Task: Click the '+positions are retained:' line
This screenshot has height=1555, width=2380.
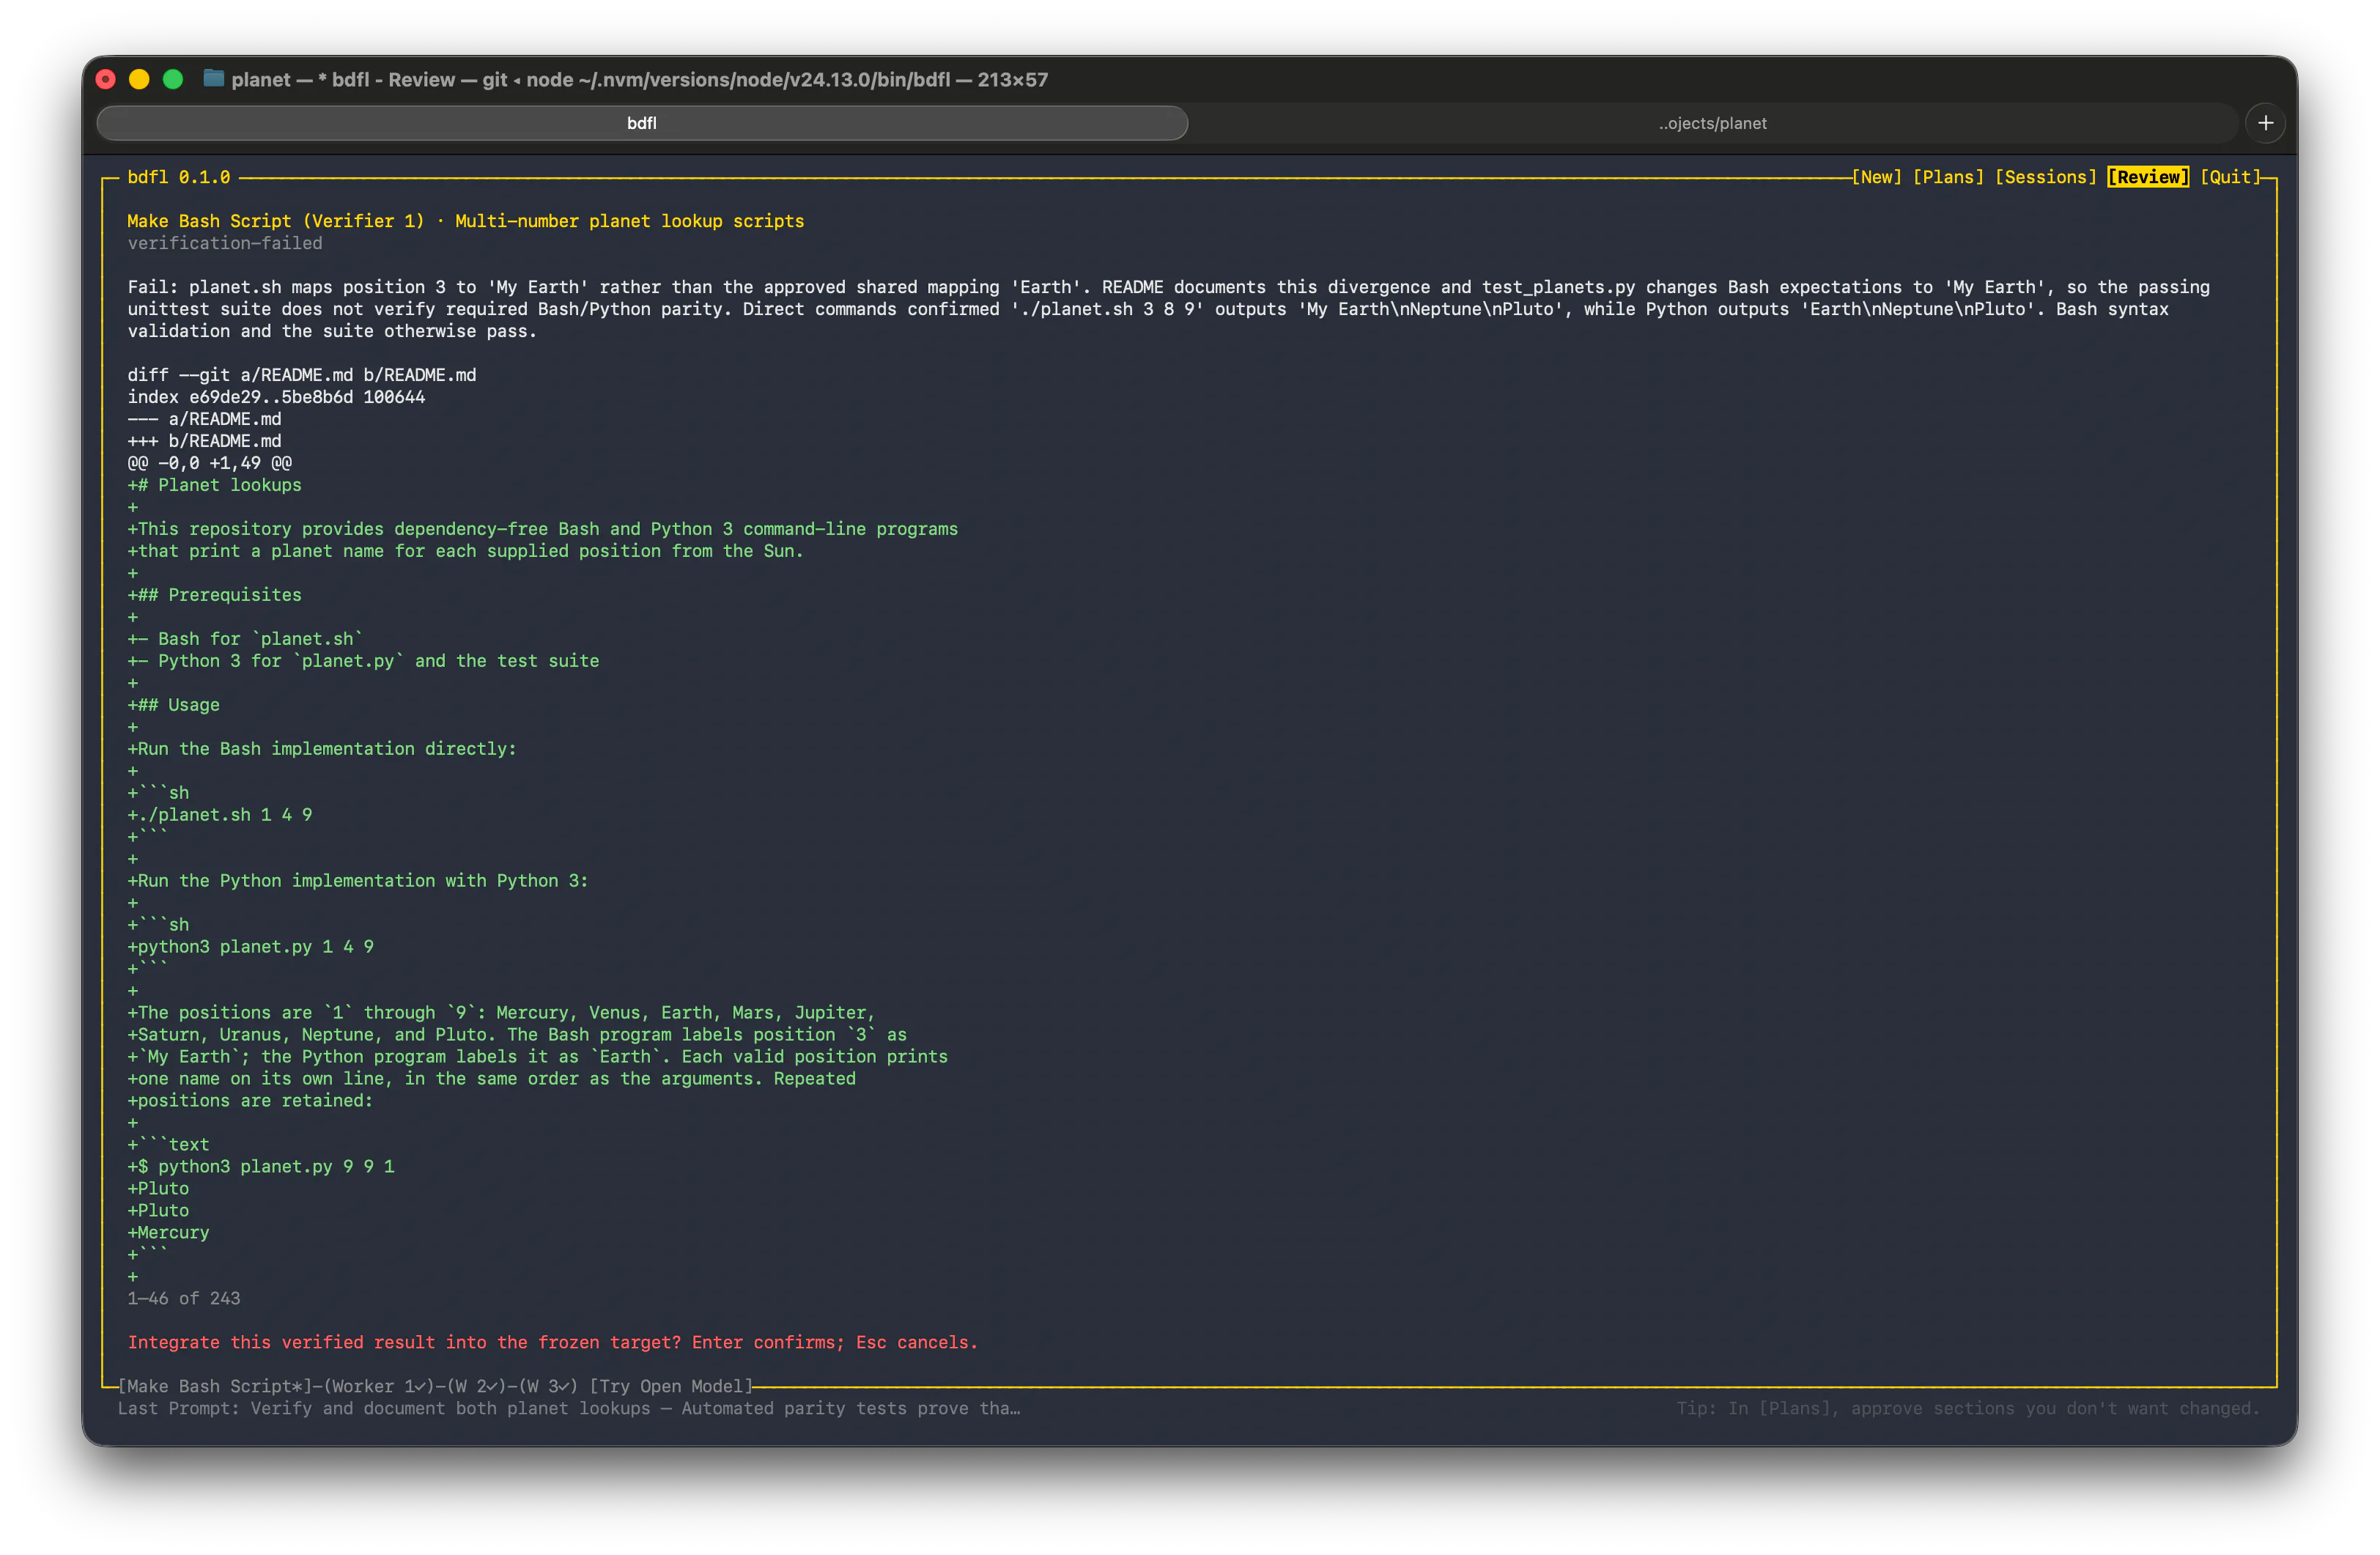Action: coord(250,1101)
